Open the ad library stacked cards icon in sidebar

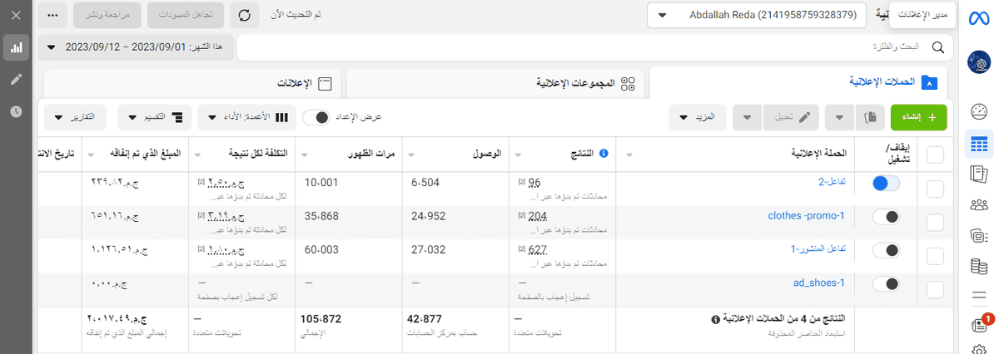click(x=979, y=236)
